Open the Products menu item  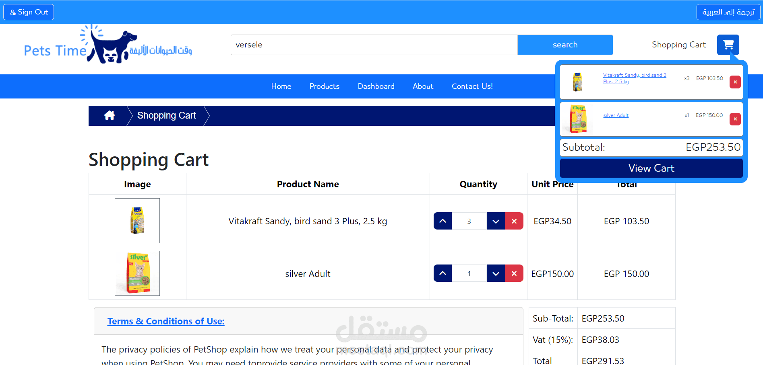click(x=325, y=86)
